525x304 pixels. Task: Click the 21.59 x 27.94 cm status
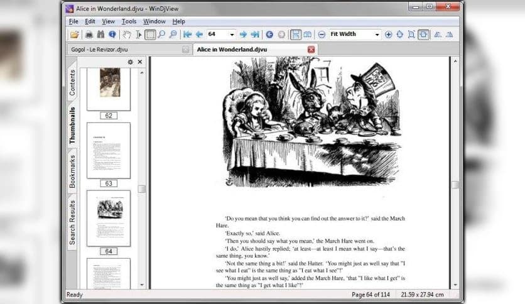[x=422, y=295]
